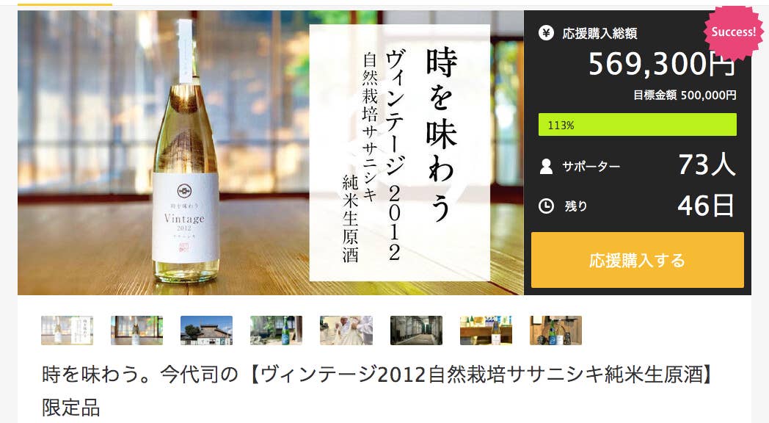The width and height of the screenshot is (769, 423).
Task: Select the last thumbnail with bottle on wood
Action: point(555,330)
